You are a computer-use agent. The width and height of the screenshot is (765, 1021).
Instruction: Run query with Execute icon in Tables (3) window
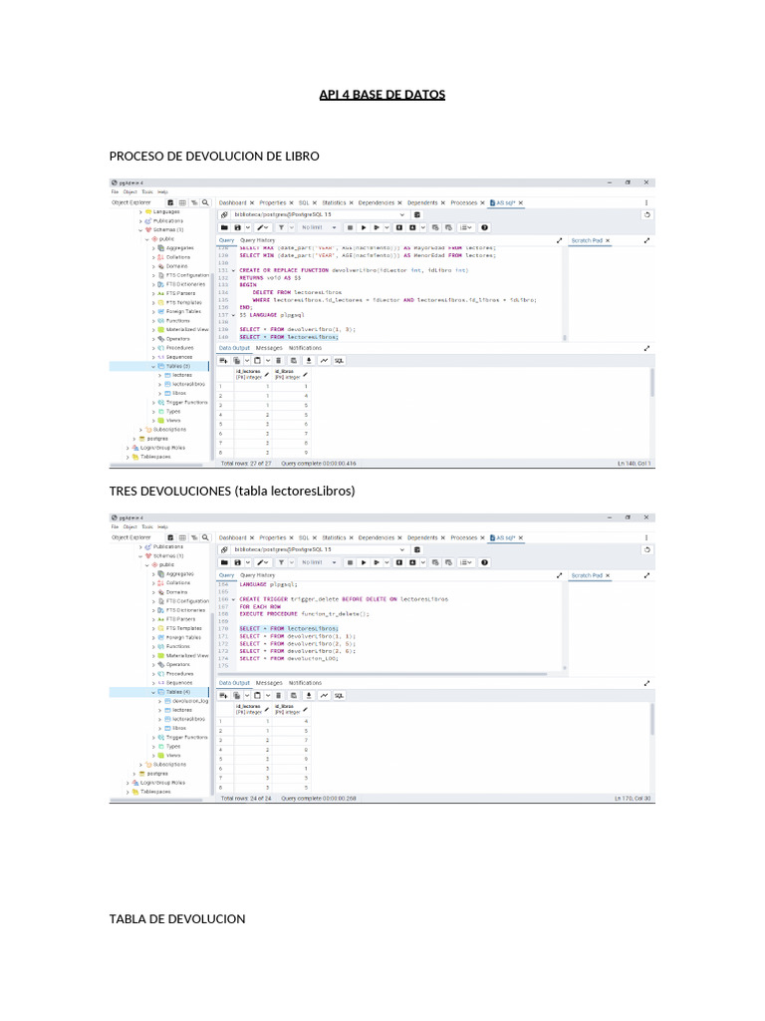point(364,228)
